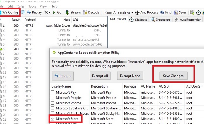Switch to the Statistics tab

138,20
